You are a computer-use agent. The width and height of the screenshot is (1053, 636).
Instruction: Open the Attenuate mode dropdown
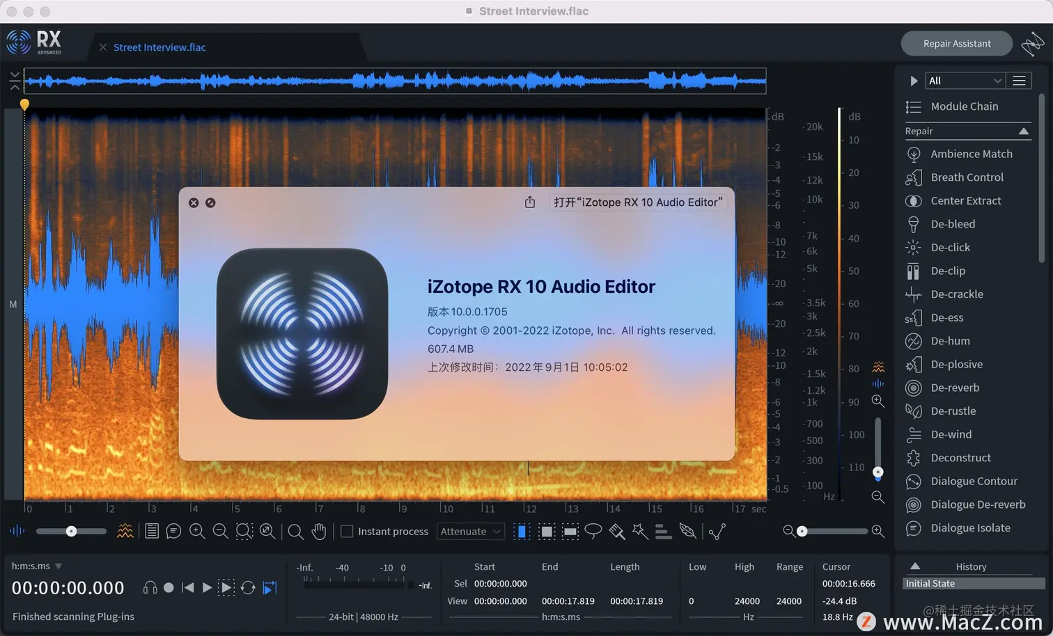pos(471,531)
